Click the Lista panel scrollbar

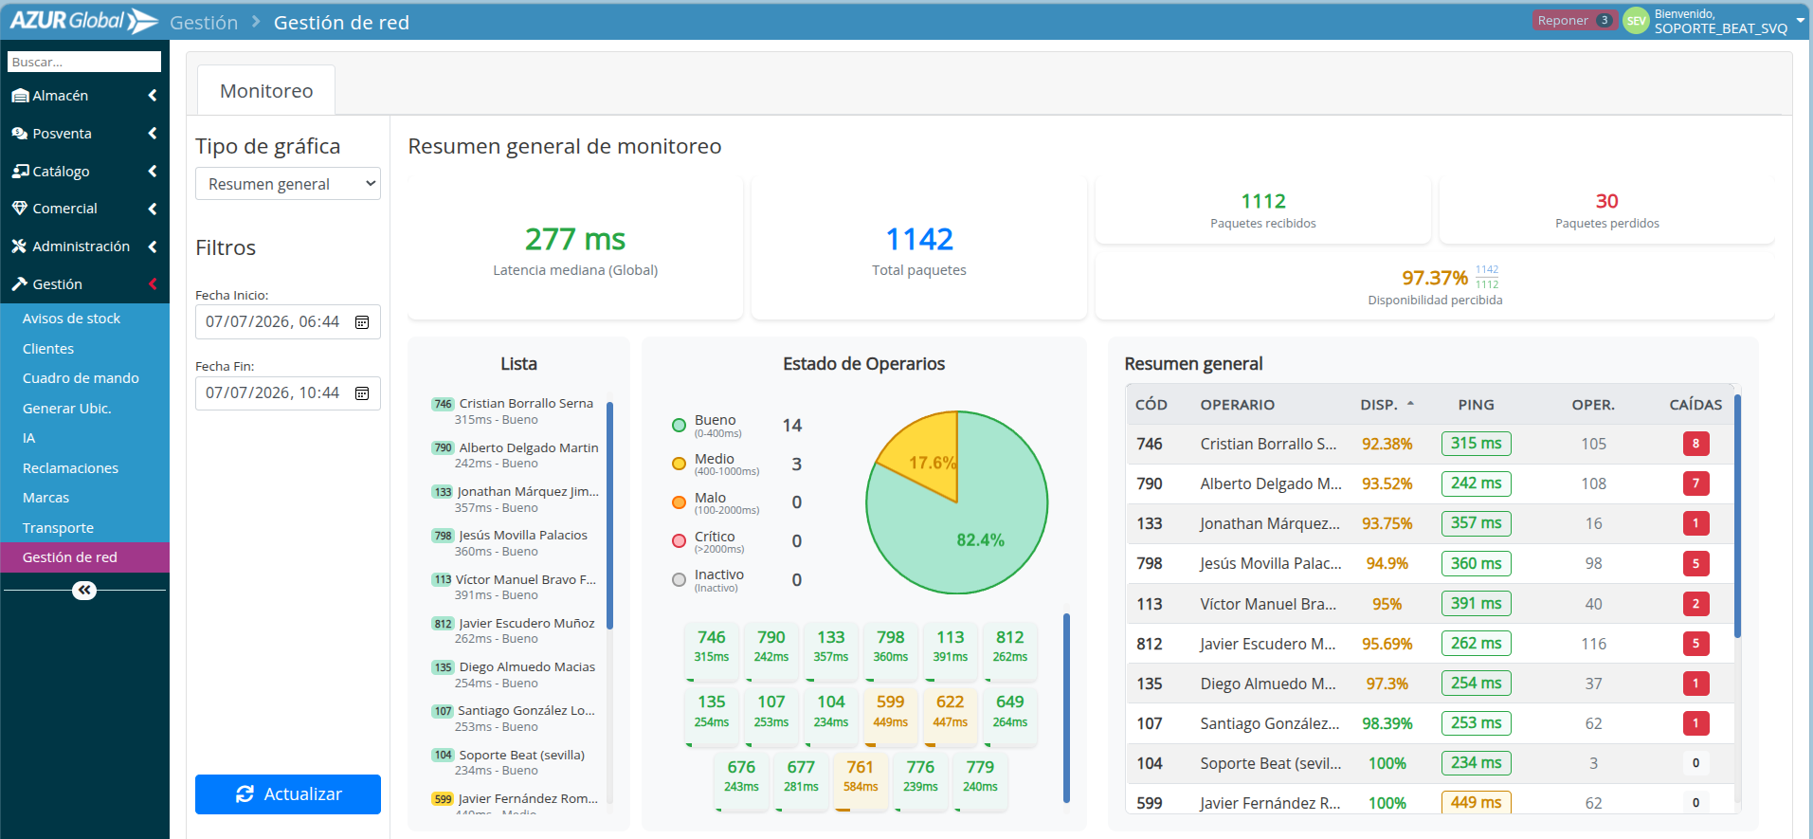pyautogui.click(x=609, y=516)
